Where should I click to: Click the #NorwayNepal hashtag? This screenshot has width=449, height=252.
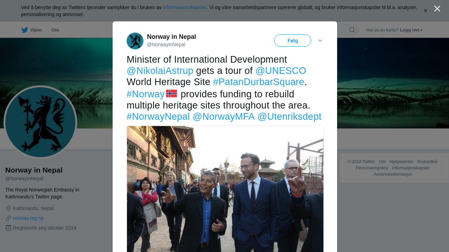[x=158, y=117]
